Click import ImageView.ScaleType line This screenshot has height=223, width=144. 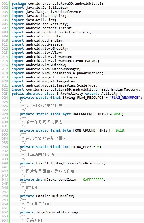[x=54, y=85]
